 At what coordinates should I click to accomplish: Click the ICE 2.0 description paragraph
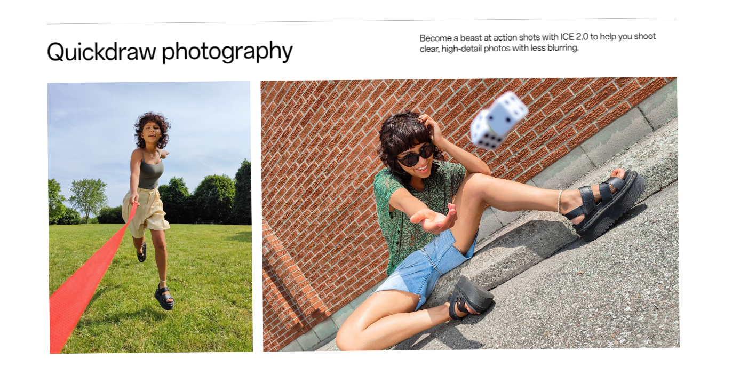(x=538, y=42)
